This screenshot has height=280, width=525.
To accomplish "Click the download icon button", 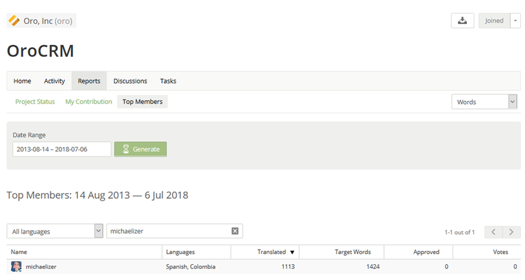I will 462,20.
